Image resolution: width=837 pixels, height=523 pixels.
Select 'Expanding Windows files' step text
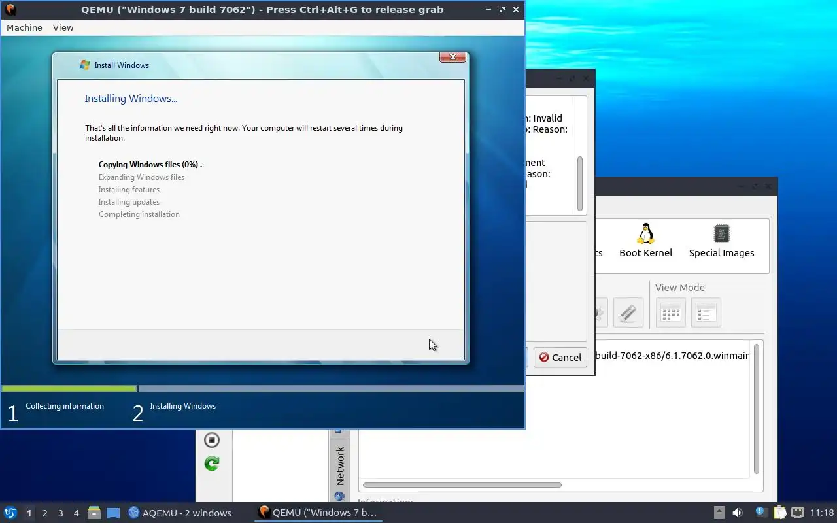(x=141, y=177)
